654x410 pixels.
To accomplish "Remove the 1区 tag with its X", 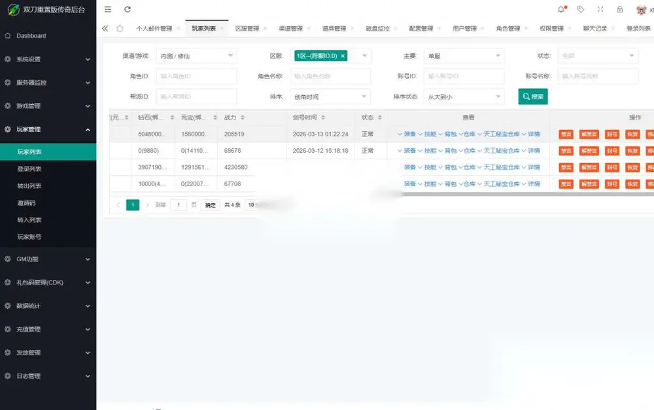I will [343, 55].
